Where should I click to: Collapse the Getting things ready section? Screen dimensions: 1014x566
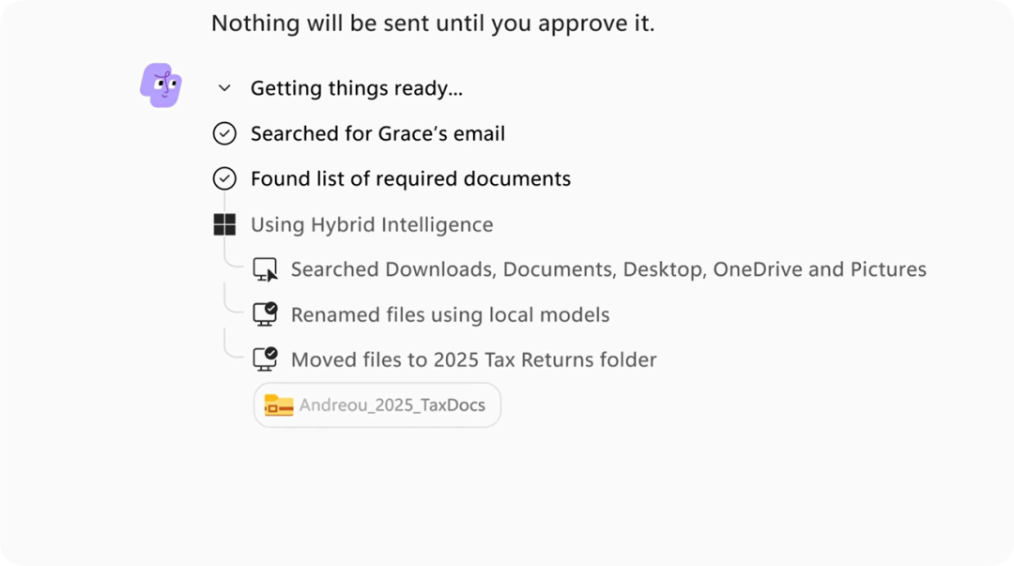224,88
